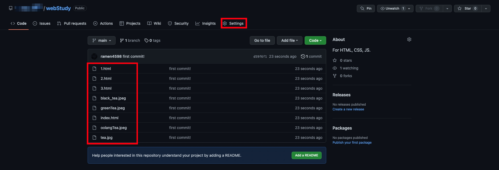
Task: Open the Code tab
Action: click(19, 23)
